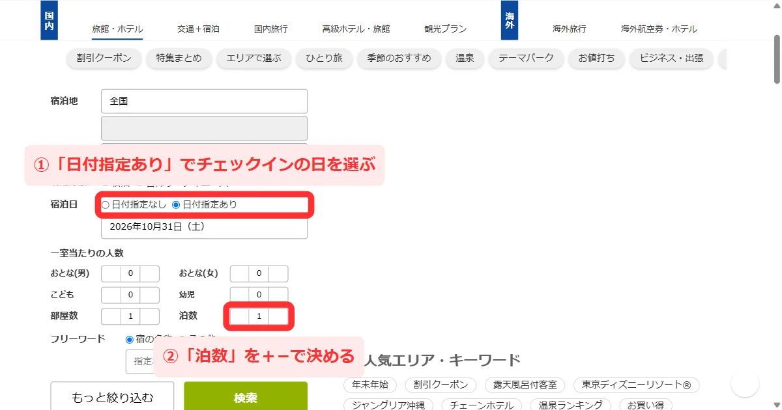Decrease おとな(男) count
782x410 pixels.
point(111,274)
